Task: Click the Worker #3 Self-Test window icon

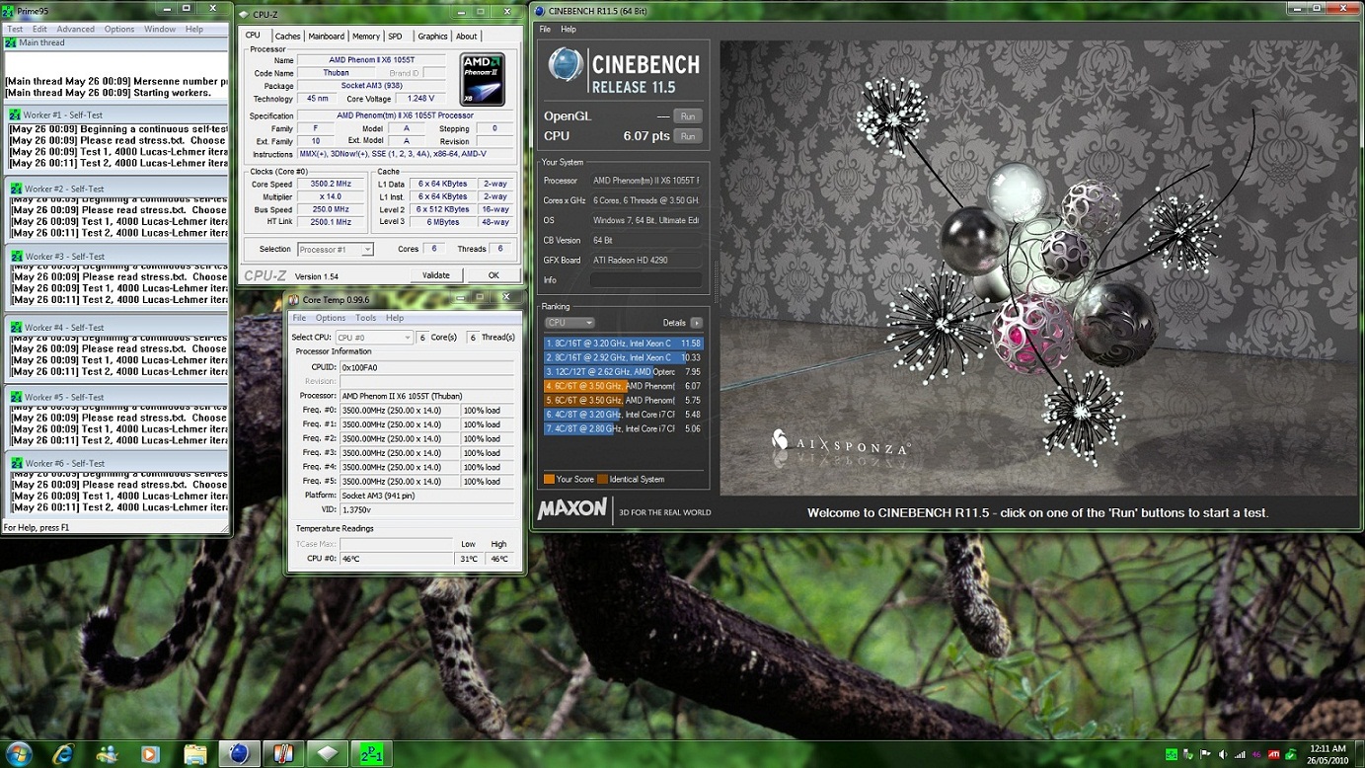Action: (15, 257)
